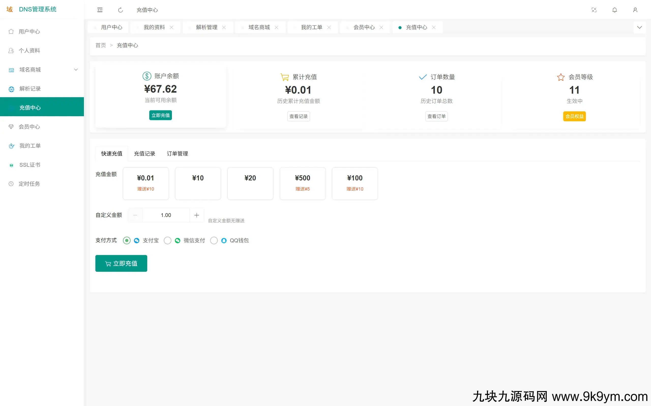Switch to the 充值记录 tab
This screenshot has height=406, width=651.
144,154
